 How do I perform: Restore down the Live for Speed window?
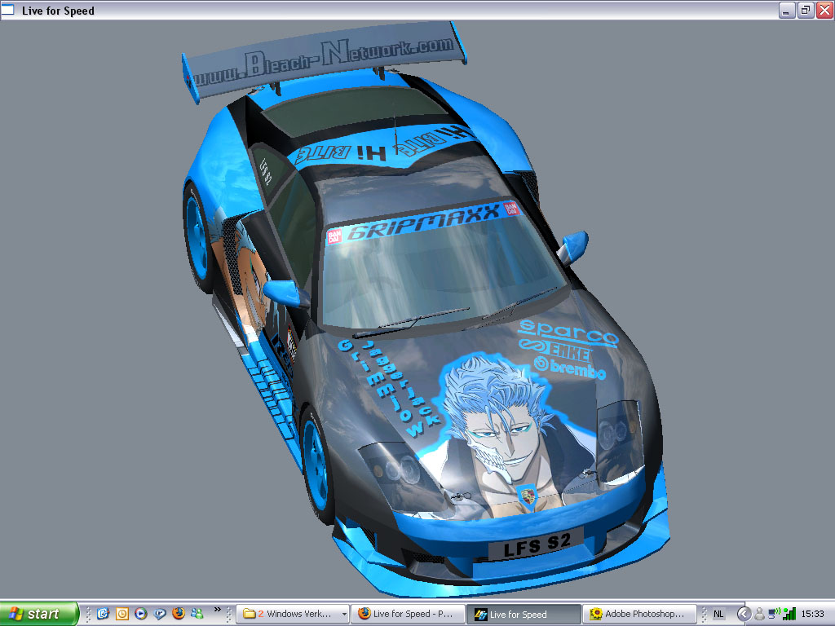pos(806,10)
